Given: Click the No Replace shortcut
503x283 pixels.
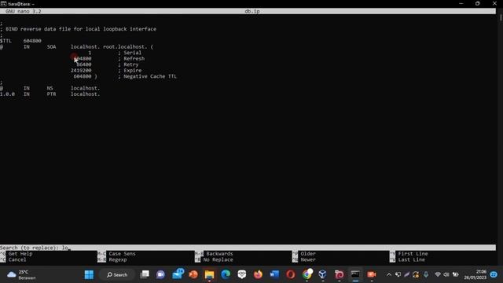Looking at the screenshot, I should pos(214,259).
